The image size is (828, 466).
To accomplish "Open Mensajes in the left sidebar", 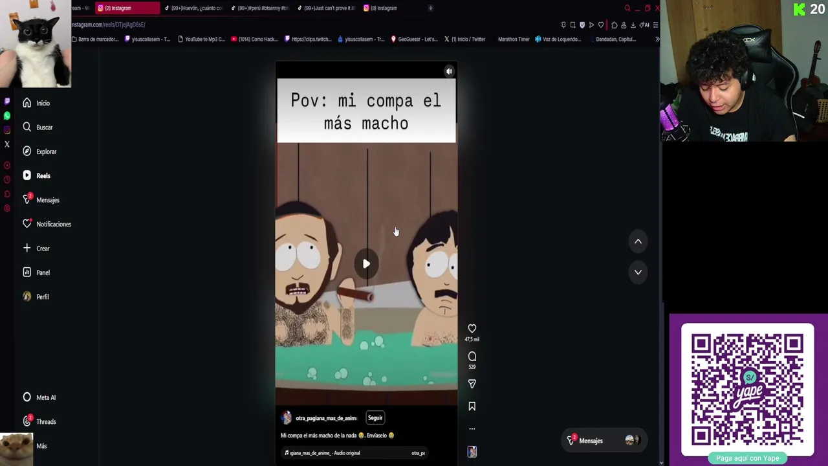I will (41, 200).
